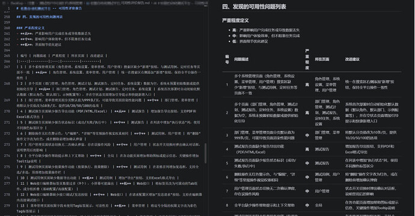Click the sticky '可用性评价报告' title line in editor
The width and height of the screenshot is (415, 216).
tap(49, 8)
